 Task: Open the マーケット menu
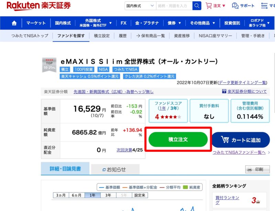(x=36, y=23)
